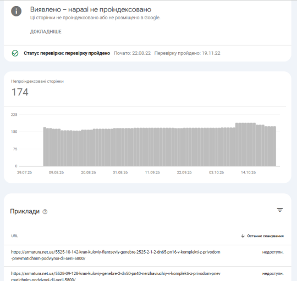The image size is (297, 281).
Task: Click the 03.10.26 date label on chart
Action: coord(216,172)
